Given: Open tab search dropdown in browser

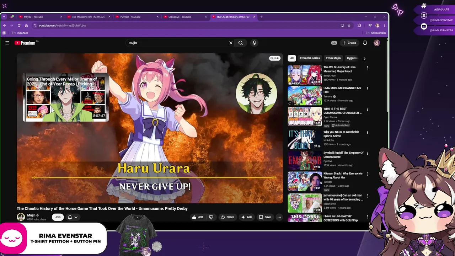Looking at the screenshot, I should 4,17.
